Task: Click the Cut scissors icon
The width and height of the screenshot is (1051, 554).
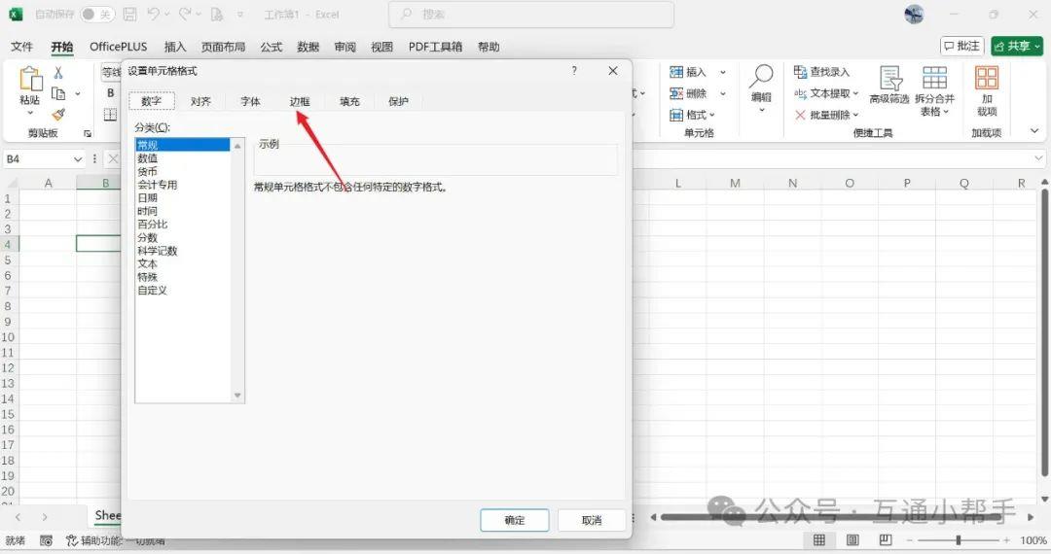Action: (58, 73)
